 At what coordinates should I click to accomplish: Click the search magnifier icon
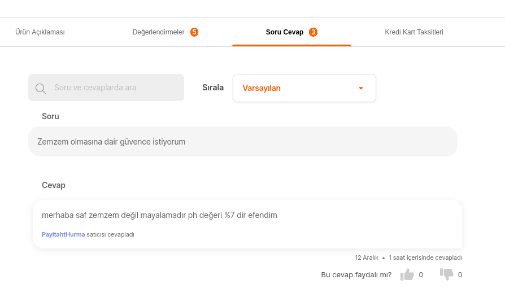[x=40, y=88]
